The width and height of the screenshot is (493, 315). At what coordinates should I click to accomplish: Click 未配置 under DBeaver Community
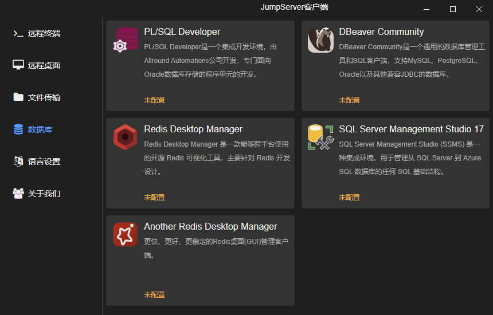349,100
